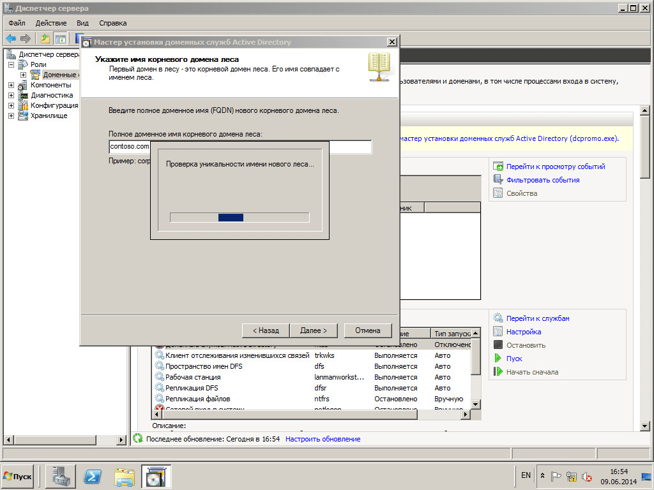Collapse the Роли tree node

[x=11, y=64]
